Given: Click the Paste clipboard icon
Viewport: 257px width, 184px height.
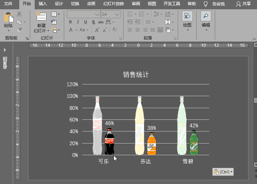Looking at the screenshot, I should 9,17.
